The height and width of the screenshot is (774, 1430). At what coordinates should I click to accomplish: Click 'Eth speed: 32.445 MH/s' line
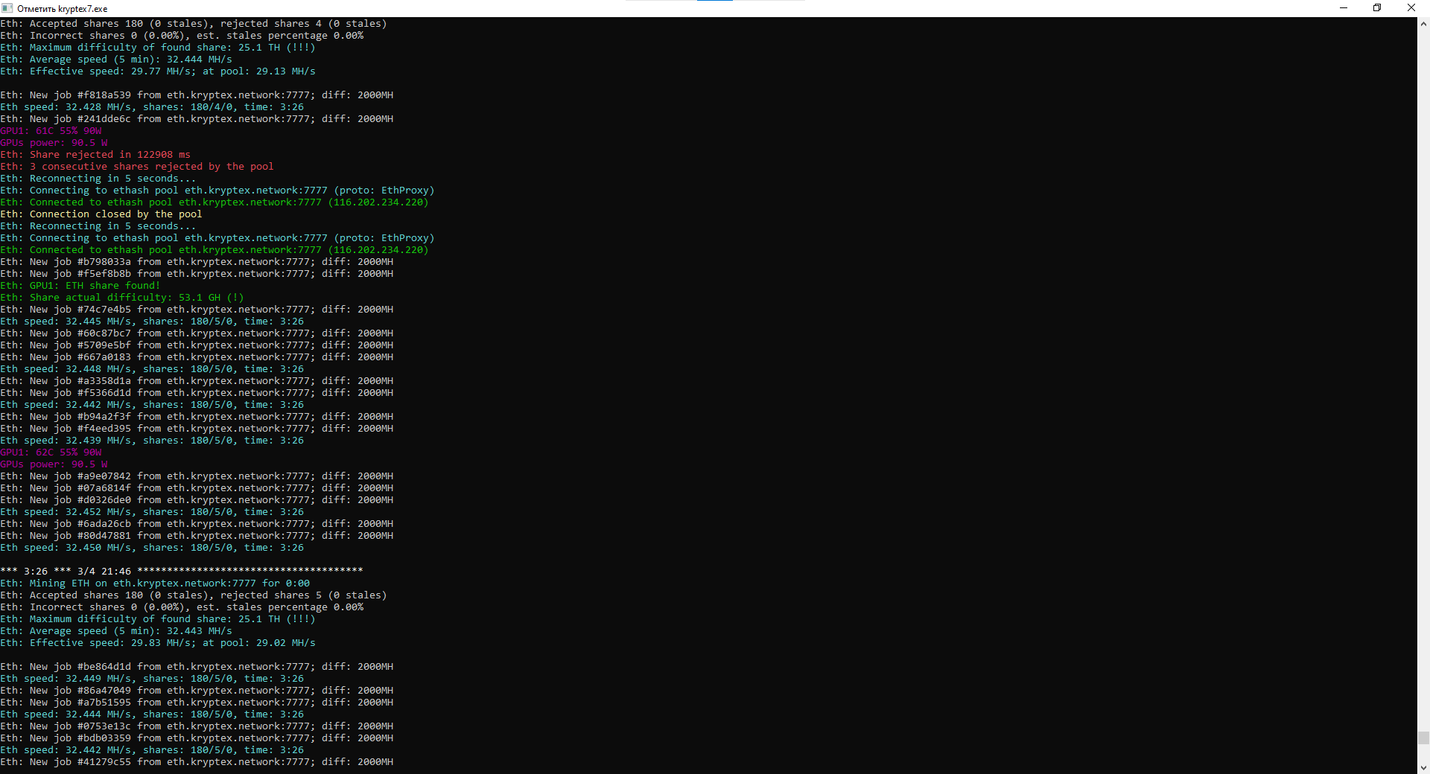(152, 322)
